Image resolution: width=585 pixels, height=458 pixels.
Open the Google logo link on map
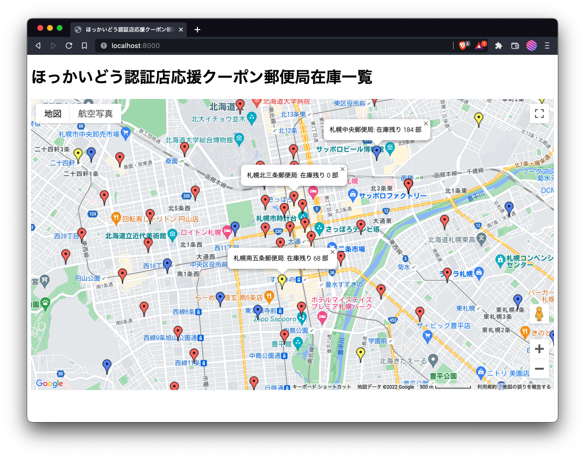(49, 384)
